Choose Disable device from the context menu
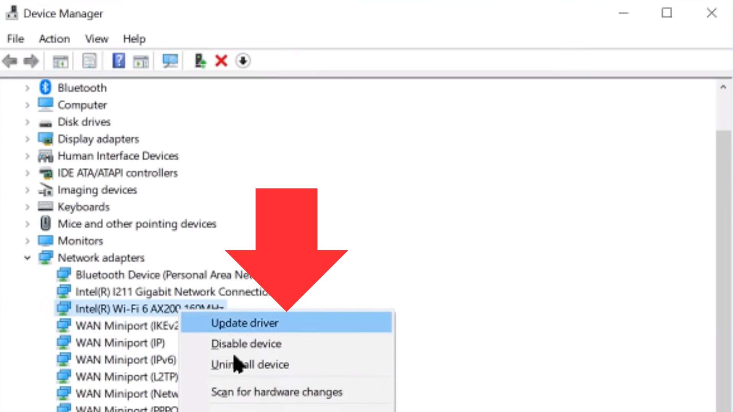The image size is (733, 412). pyautogui.click(x=286, y=344)
